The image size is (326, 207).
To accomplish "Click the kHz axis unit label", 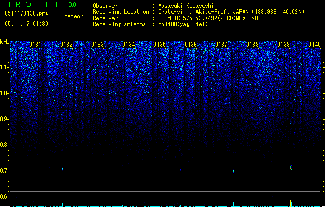I will coord(5,42).
